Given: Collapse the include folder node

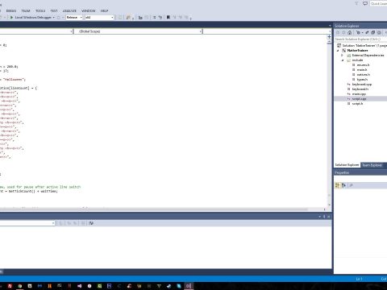Looking at the screenshot, I should (343, 60).
